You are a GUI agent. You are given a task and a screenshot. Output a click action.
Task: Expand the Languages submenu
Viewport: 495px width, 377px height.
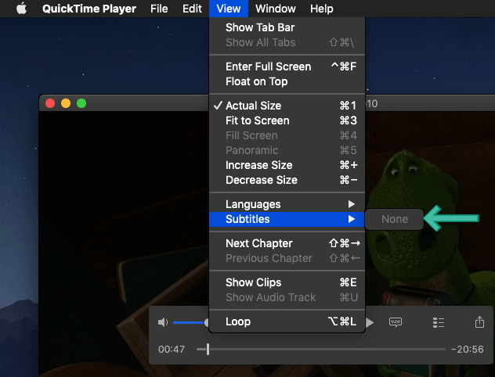[287, 204]
